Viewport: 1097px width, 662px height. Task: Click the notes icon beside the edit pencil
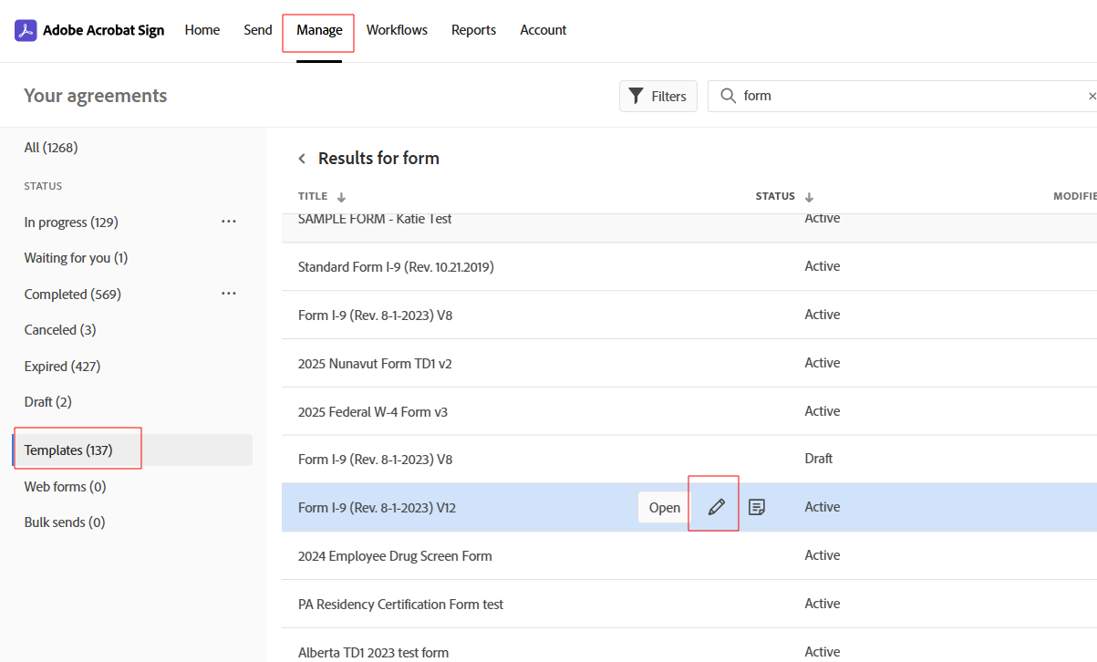pyautogui.click(x=756, y=507)
